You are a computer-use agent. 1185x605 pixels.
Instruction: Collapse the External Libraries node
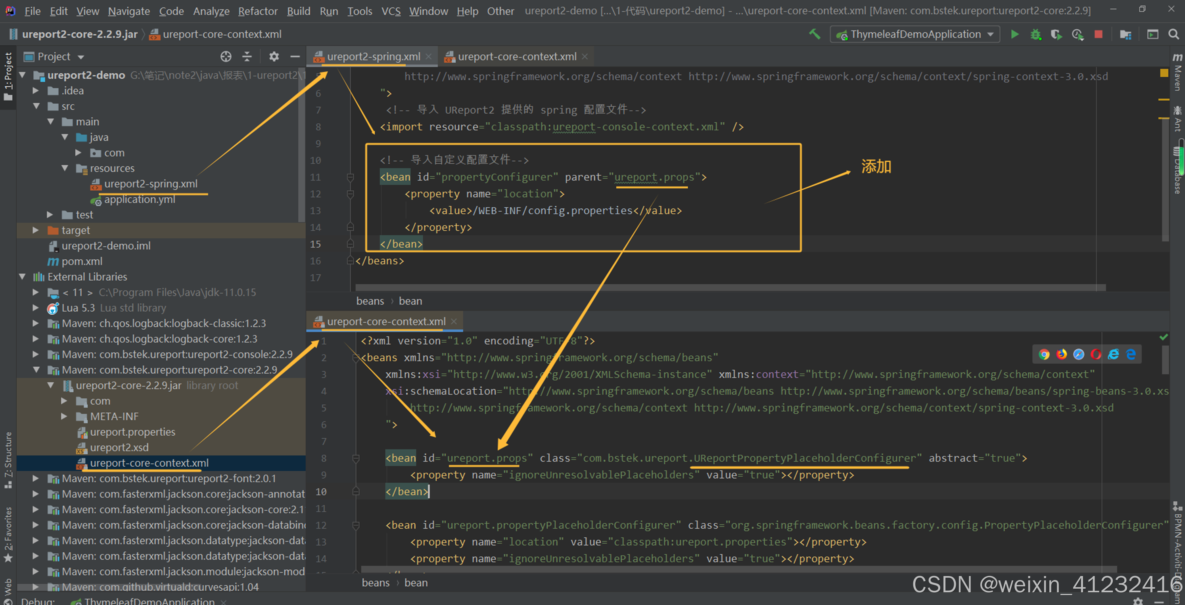[22, 277]
